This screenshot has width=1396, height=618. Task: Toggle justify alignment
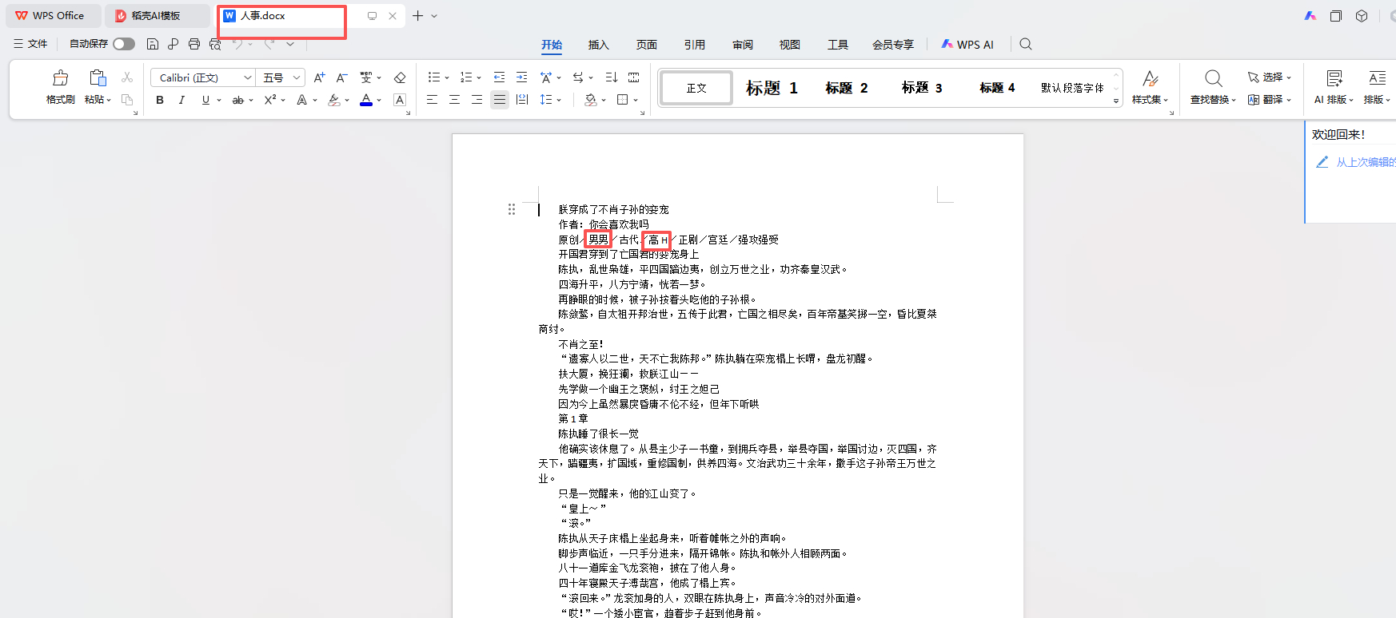point(499,100)
